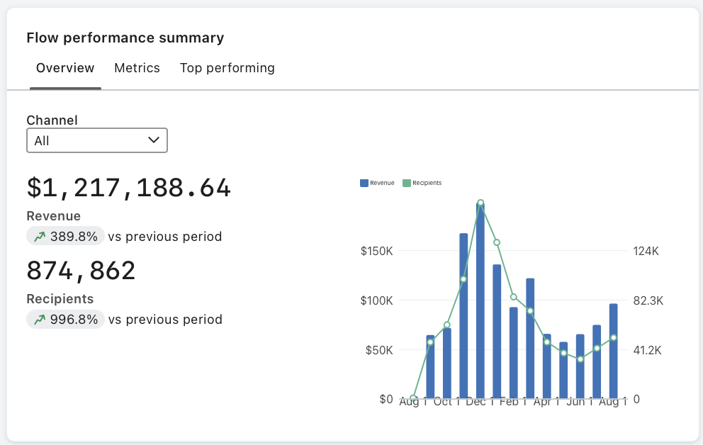Click the $1,217,188.64 revenue total

[x=129, y=188]
